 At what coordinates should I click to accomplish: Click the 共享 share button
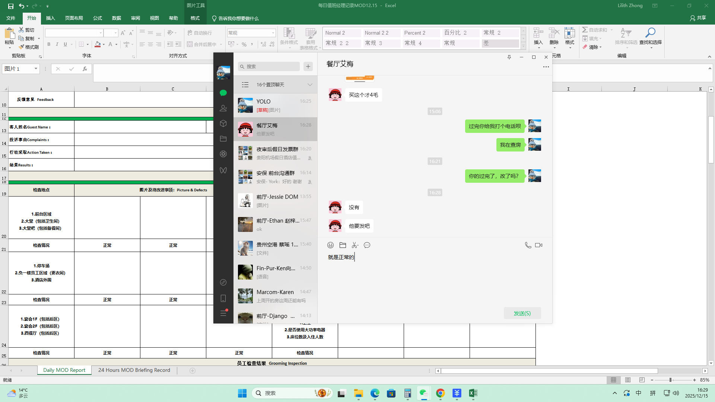click(698, 18)
